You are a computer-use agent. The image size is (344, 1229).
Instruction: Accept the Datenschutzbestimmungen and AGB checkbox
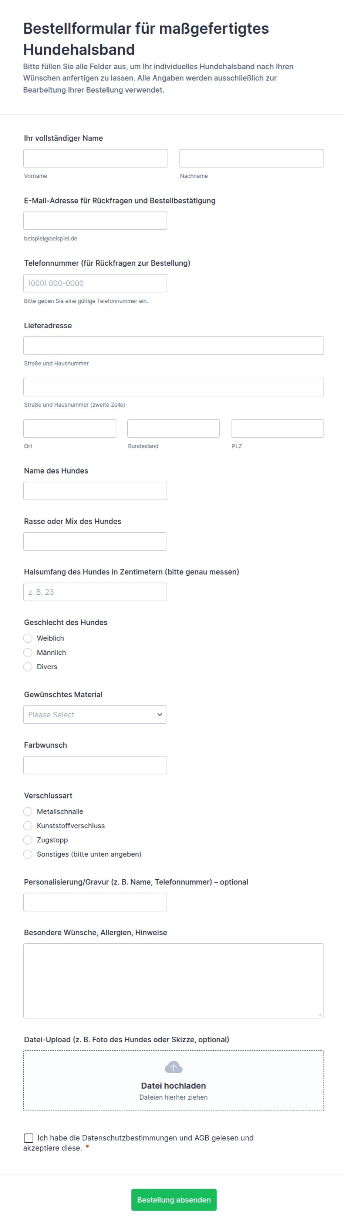coord(28,1138)
